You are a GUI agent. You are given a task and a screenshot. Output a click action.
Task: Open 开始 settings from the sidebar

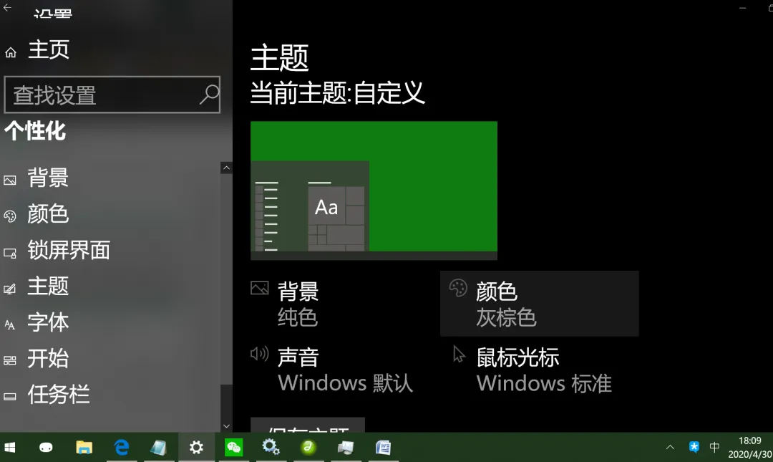coord(47,359)
